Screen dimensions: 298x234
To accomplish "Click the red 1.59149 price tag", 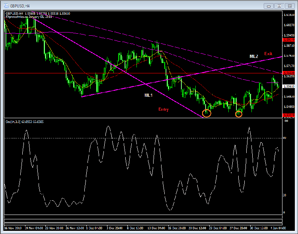I will pos(289,40).
